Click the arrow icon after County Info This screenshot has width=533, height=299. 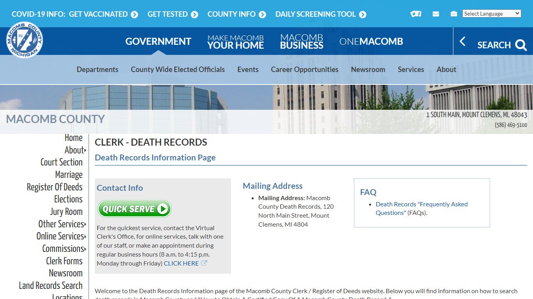coord(262,15)
